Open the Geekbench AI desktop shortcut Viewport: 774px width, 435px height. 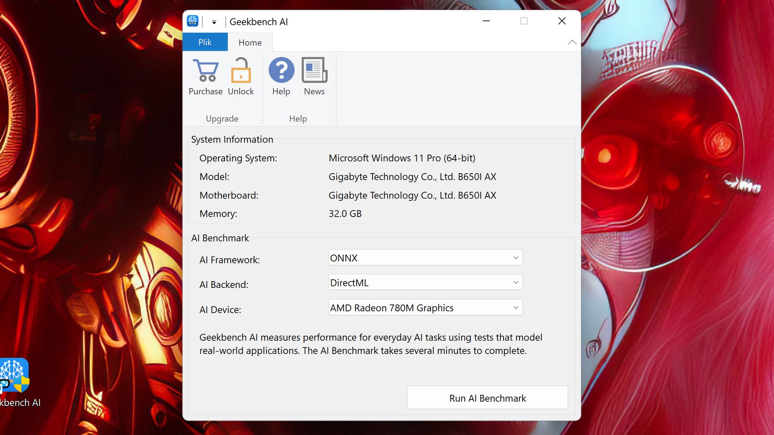coord(16,383)
